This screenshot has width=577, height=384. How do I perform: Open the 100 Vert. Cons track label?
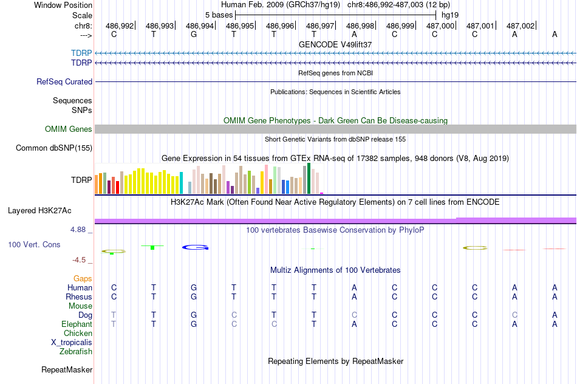34,245
